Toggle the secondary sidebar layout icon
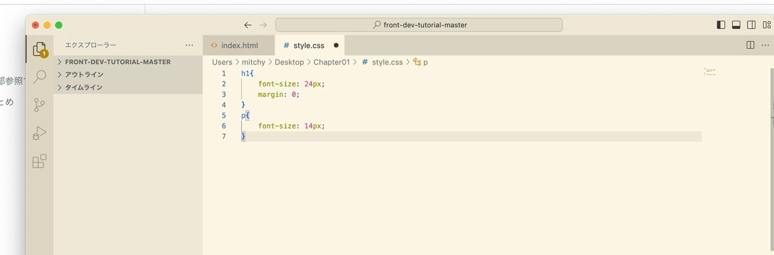The width and height of the screenshot is (774, 255). [x=751, y=25]
